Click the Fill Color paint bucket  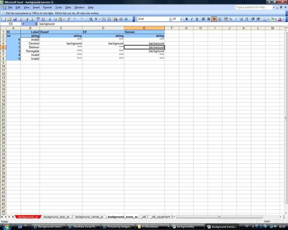[272, 19]
